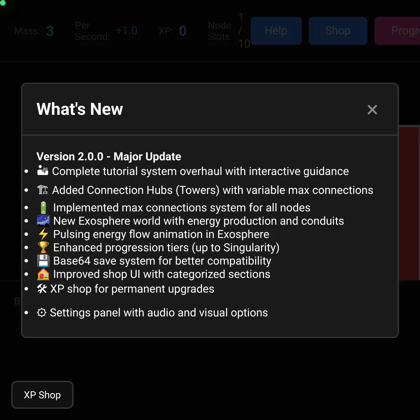Click the battery icon for max connections
The width and height of the screenshot is (420, 420).
(x=43, y=208)
